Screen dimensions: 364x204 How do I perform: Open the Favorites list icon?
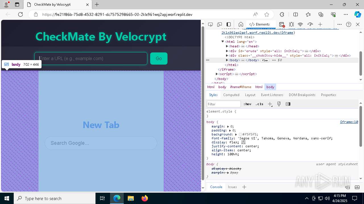[308, 14]
